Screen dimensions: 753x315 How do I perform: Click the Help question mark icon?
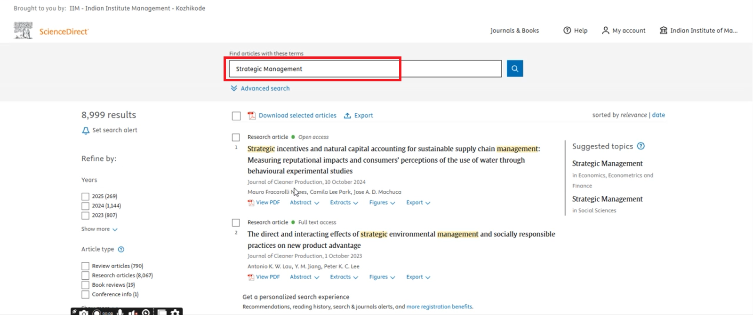pyautogui.click(x=567, y=31)
